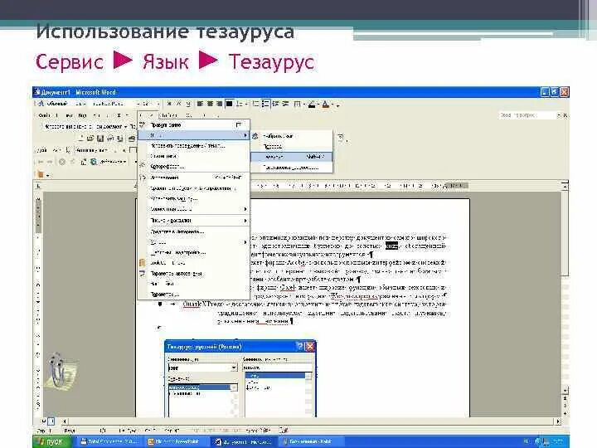Image resolution: width=597 pixels, height=448 pixels.
Task: Switch to Total Commander taskbar button
Action: [x=111, y=442]
